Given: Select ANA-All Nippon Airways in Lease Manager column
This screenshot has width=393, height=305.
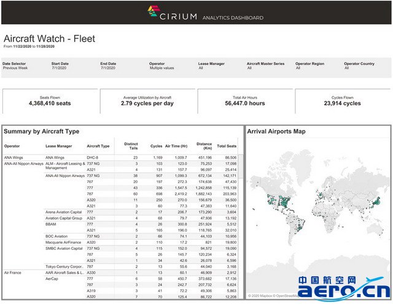Looking at the screenshot, I should [x=65, y=176].
